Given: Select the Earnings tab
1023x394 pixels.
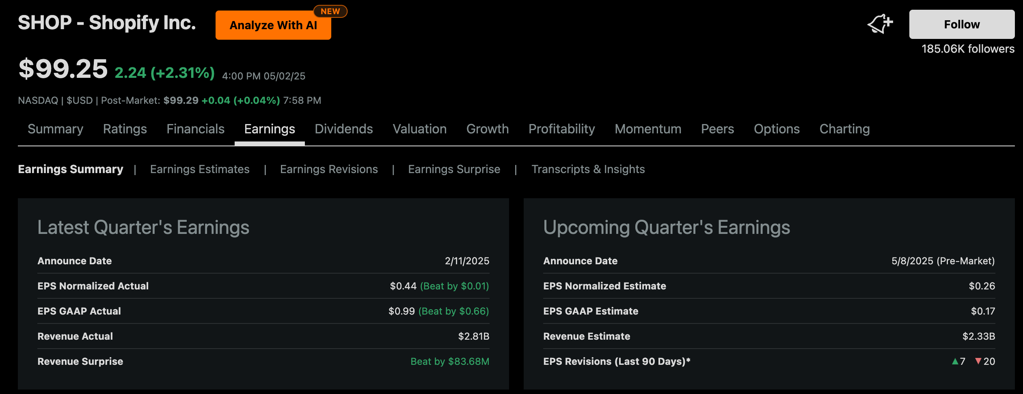Looking at the screenshot, I should (270, 129).
